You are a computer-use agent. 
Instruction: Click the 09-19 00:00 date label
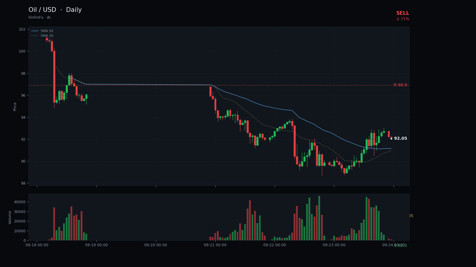[x=96, y=245]
